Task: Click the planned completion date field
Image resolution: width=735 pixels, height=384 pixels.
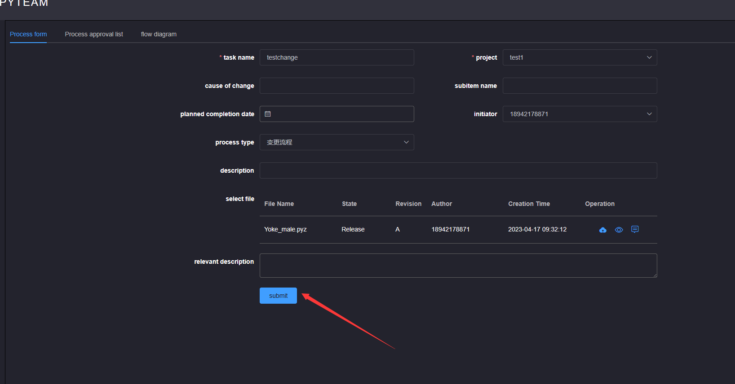Action: pyautogui.click(x=337, y=114)
